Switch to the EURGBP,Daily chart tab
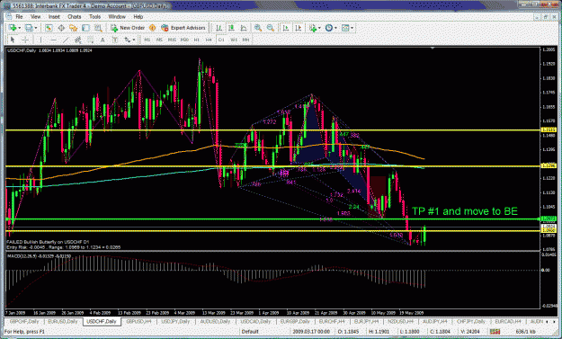This screenshot has height=339, width=562. pos(295,321)
